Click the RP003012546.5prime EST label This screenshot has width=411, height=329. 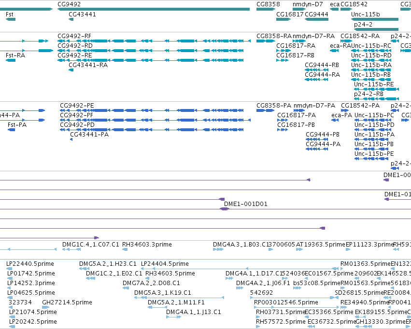(286, 302)
